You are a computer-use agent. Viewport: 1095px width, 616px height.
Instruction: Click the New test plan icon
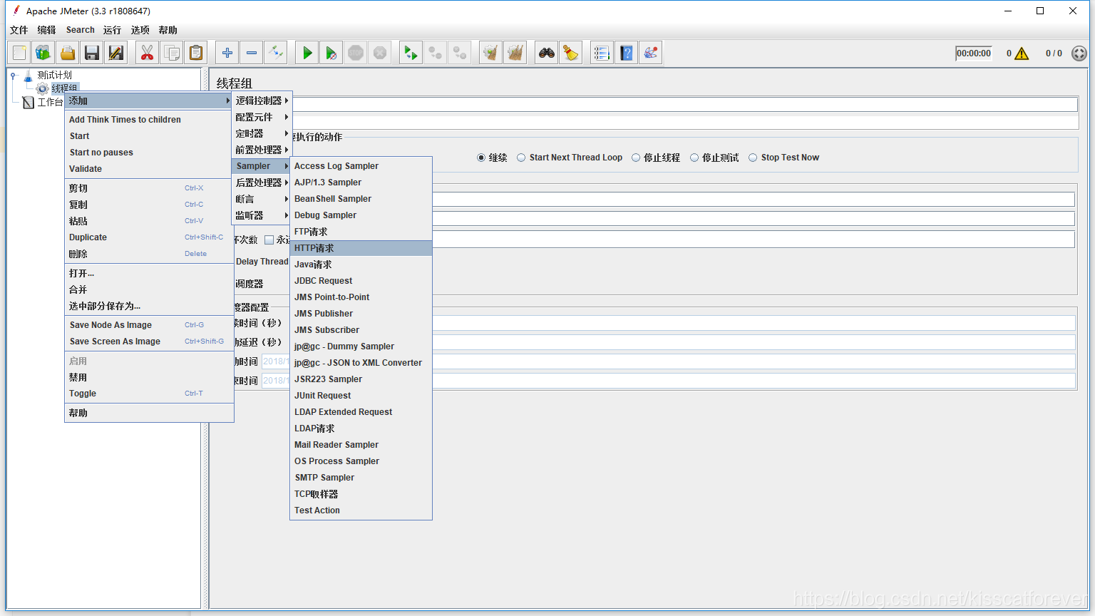(19, 53)
